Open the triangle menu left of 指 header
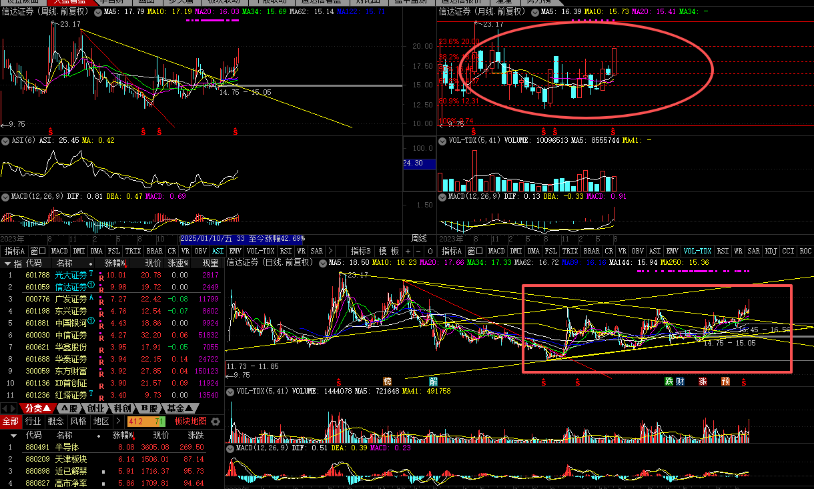The width and height of the screenshot is (814, 489). [x=7, y=263]
